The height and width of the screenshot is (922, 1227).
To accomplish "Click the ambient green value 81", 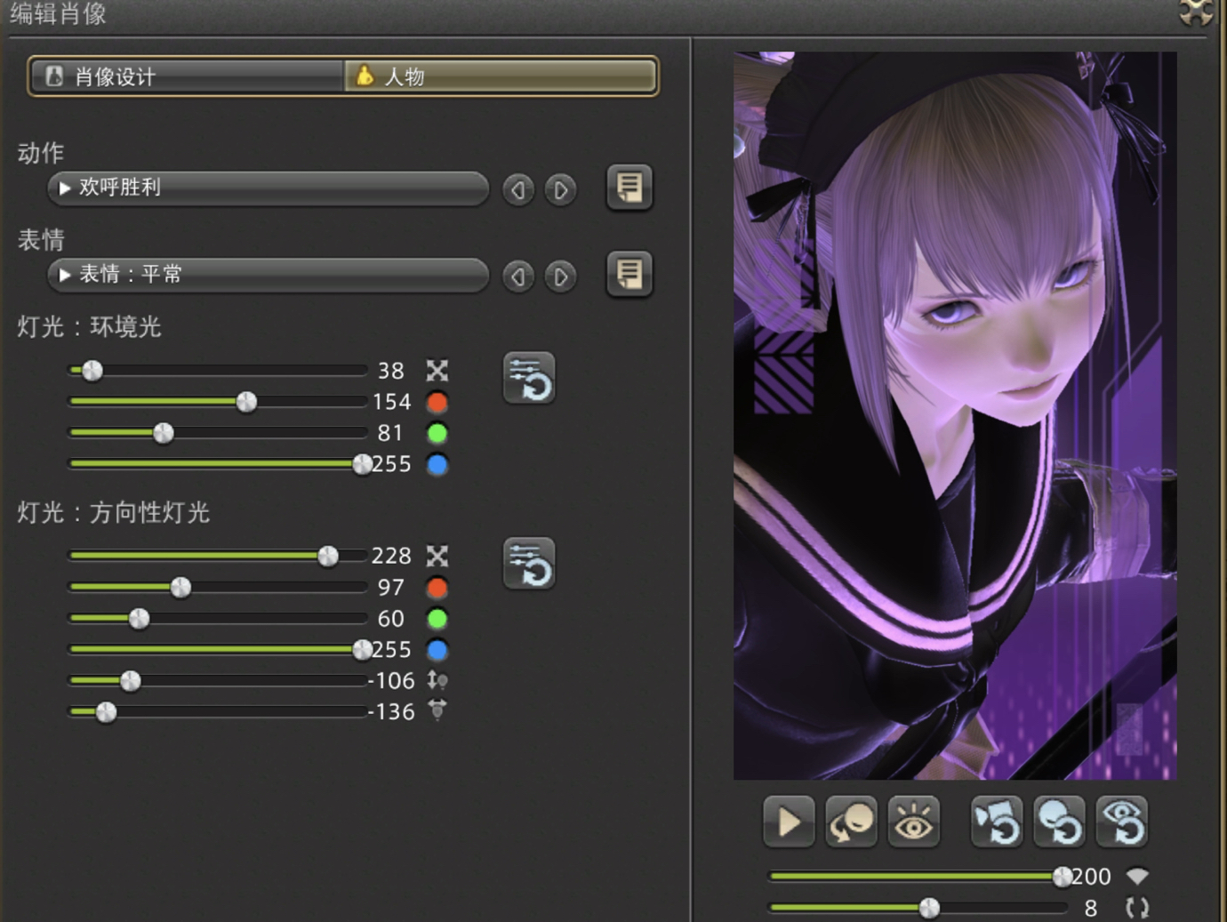I will (390, 433).
